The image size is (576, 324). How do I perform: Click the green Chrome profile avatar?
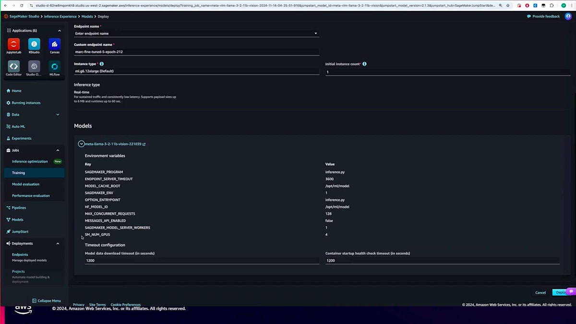pyautogui.click(x=564, y=5)
